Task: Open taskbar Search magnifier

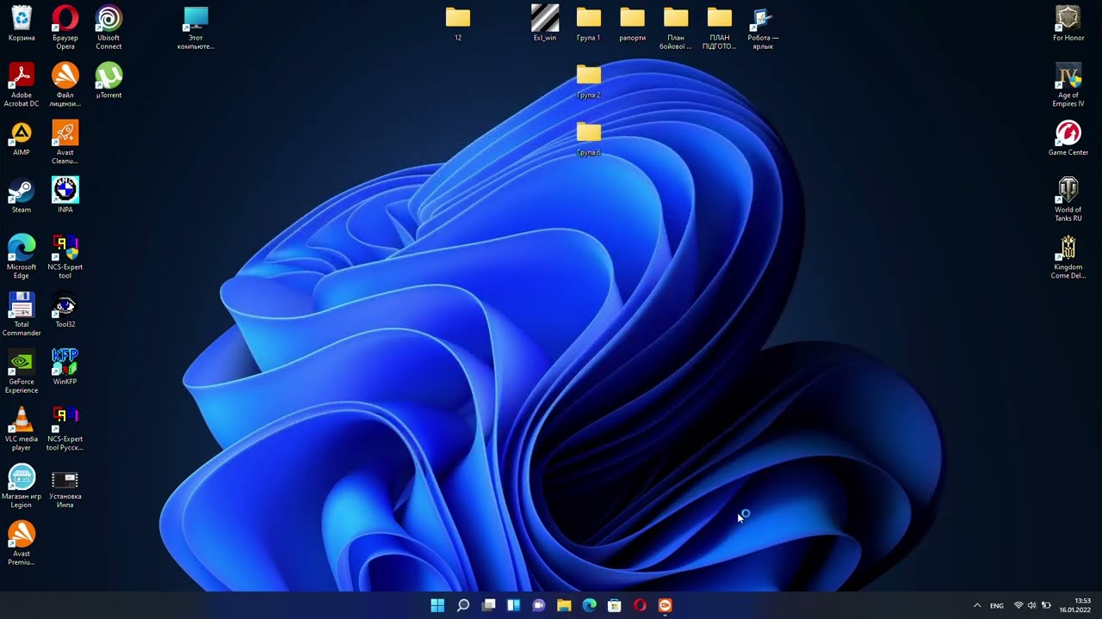Action: [463, 605]
